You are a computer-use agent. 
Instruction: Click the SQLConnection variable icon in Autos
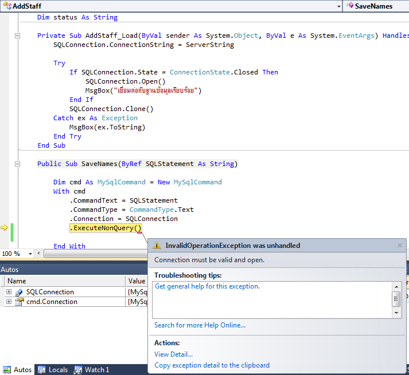pyautogui.click(x=19, y=292)
